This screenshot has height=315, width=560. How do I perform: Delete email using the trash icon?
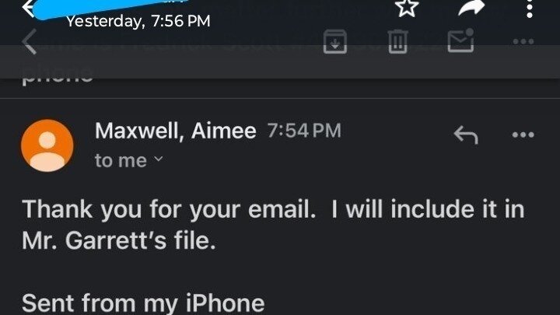(397, 42)
